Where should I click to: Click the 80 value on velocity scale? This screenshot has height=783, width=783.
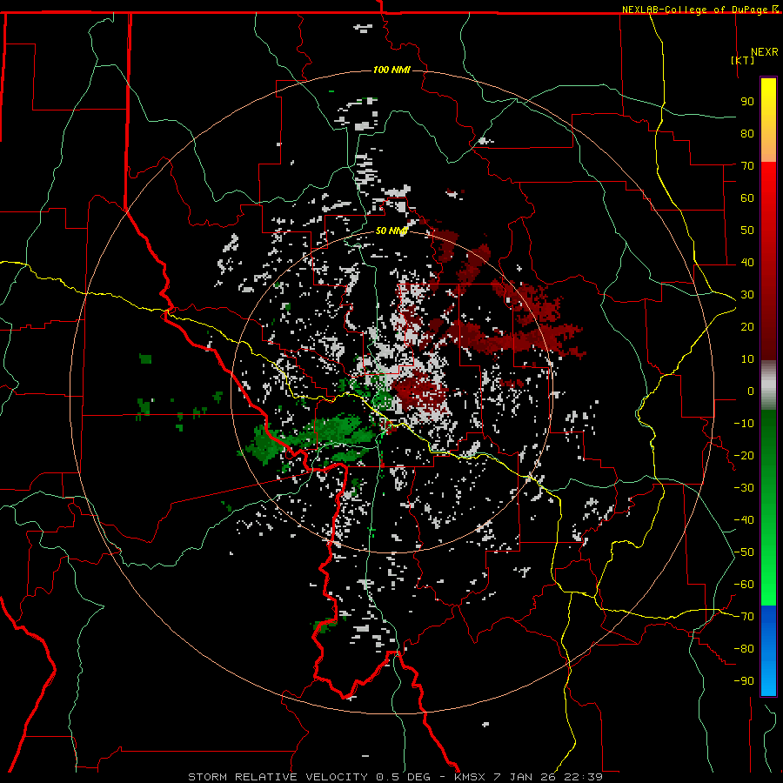point(747,133)
